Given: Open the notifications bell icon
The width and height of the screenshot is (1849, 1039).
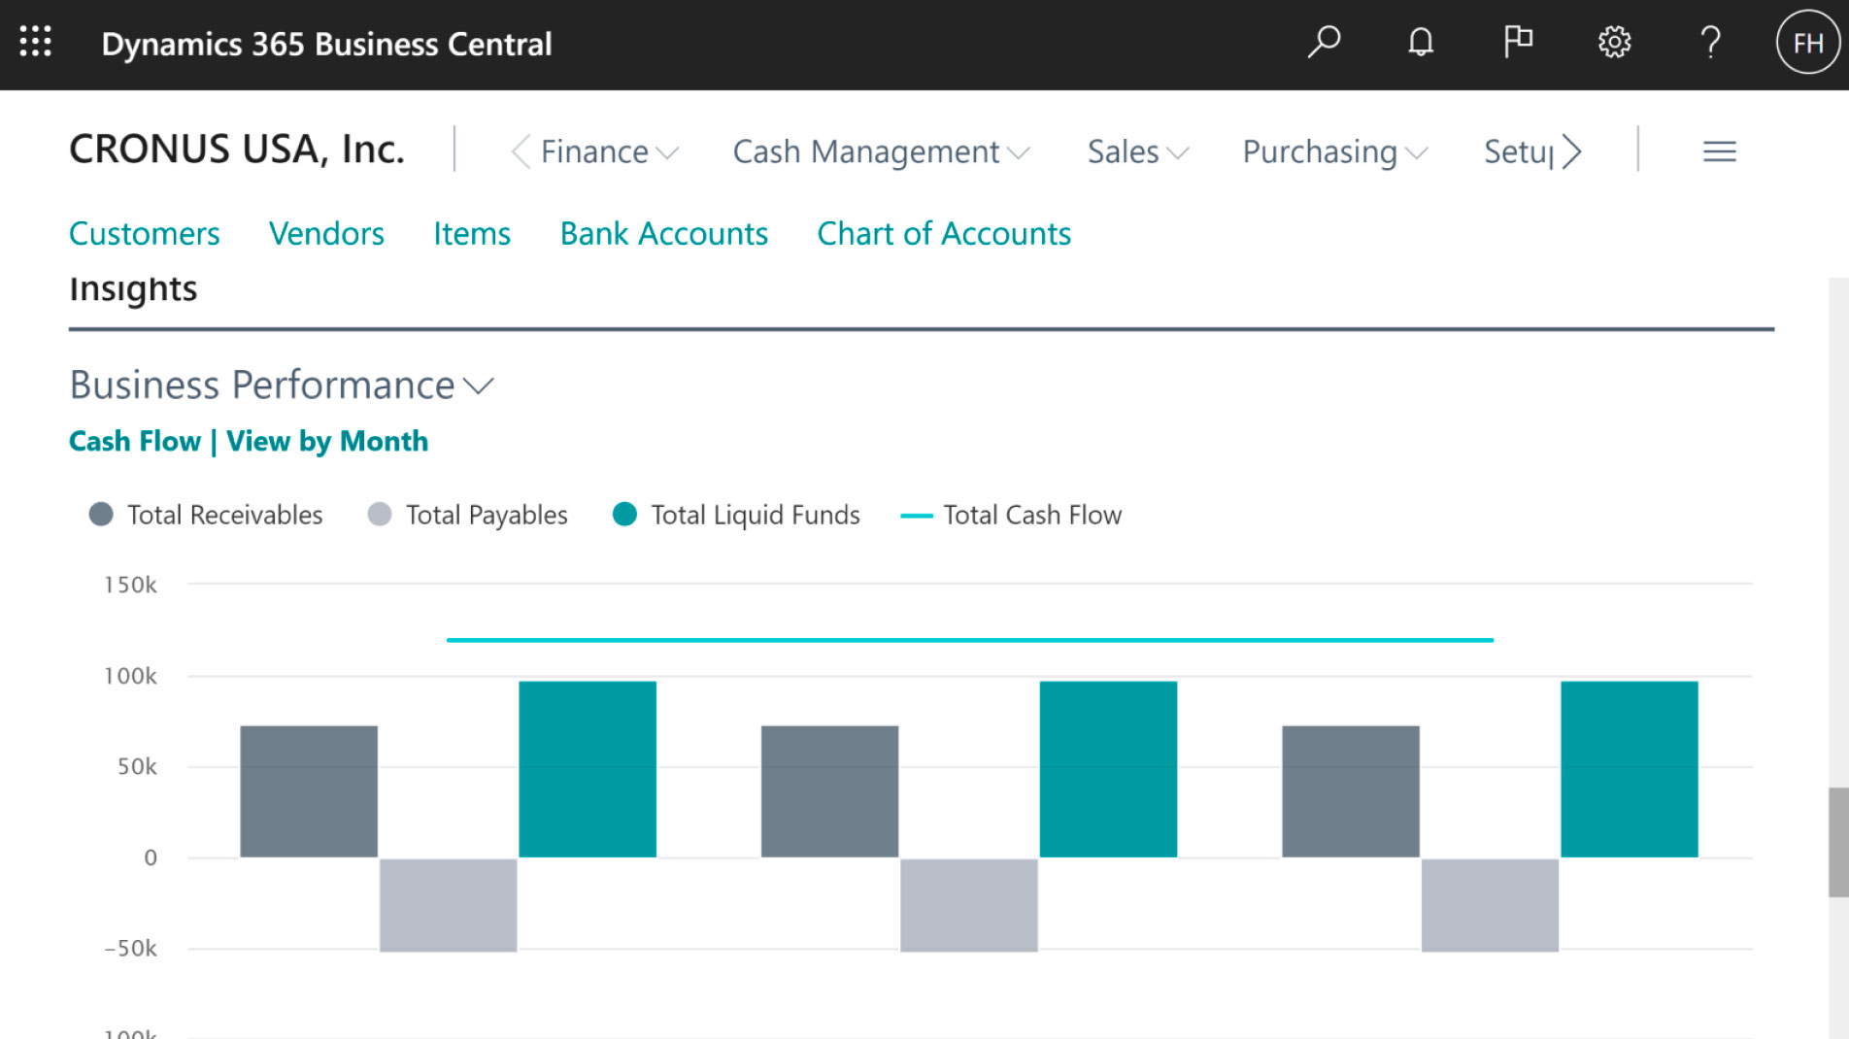Looking at the screenshot, I should click(x=1420, y=43).
